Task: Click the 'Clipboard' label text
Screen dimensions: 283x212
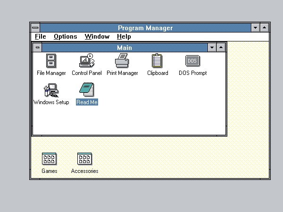Action: point(158,73)
